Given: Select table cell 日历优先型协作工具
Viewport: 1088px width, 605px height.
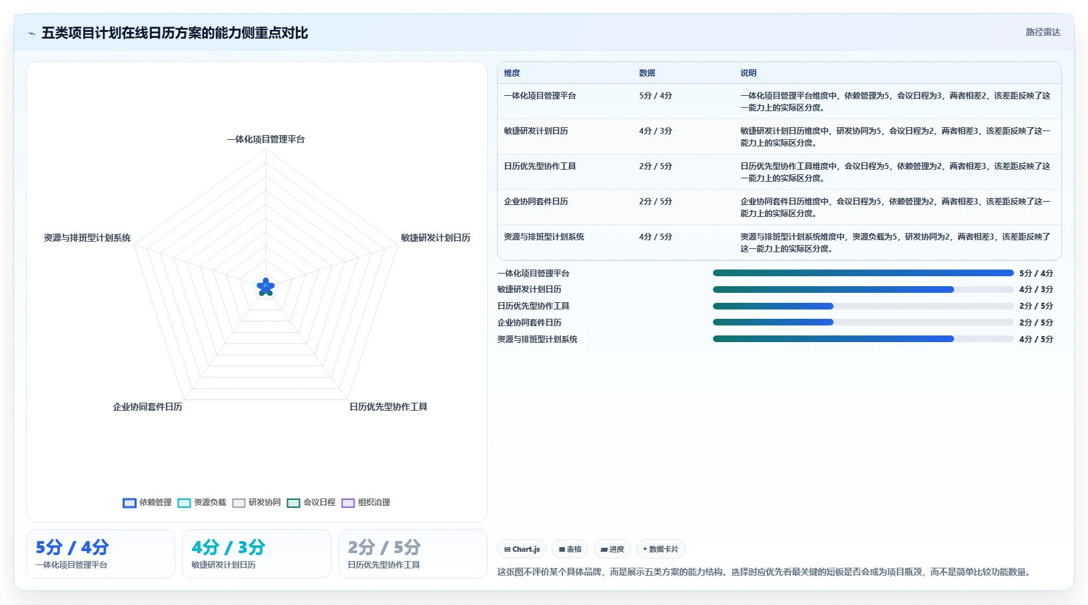Looking at the screenshot, I should [540, 166].
